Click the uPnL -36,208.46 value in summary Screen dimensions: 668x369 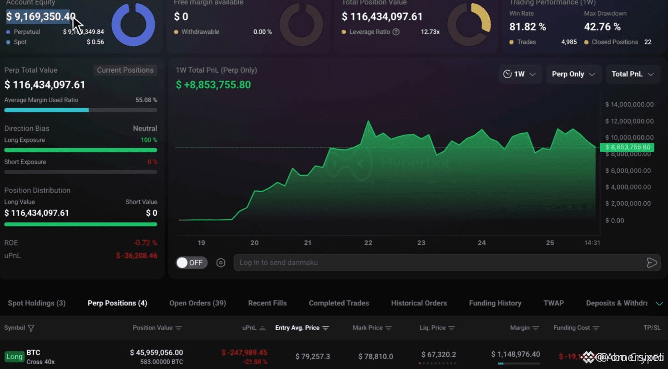(x=137, y=255)
